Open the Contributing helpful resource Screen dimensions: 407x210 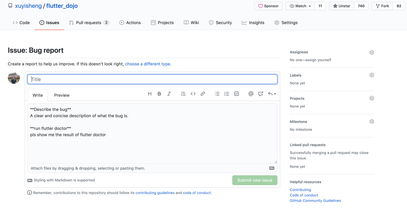click(300, 190)
